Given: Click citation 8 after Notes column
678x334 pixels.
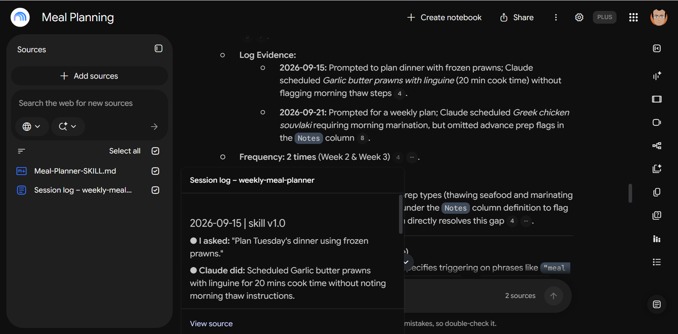Looking at the screenshot, I should pos(362,139).
